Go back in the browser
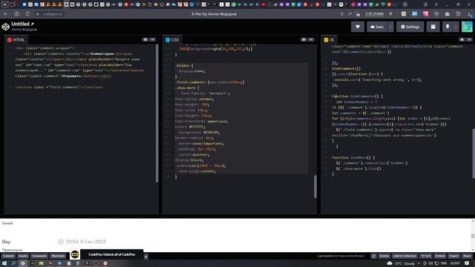The height and width of the screenshot is (267, 475). pyautogui.click(x=6, y=14)
